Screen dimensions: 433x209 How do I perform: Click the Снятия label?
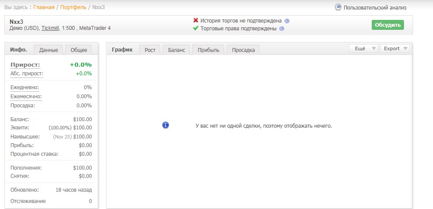tap(20, 176)
